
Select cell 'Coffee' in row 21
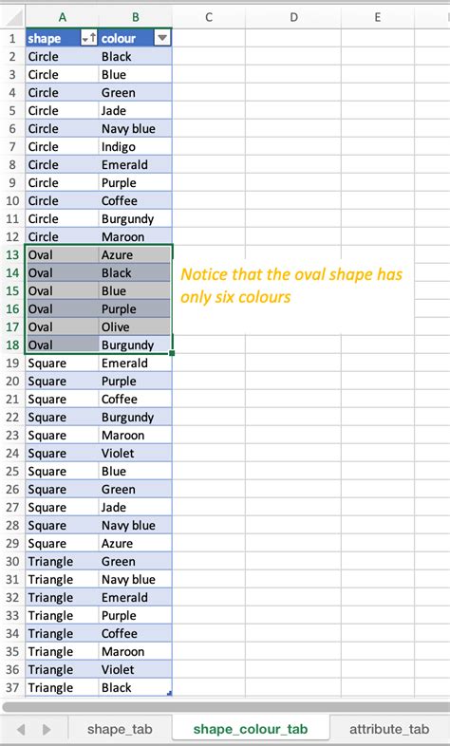(136, 400)
